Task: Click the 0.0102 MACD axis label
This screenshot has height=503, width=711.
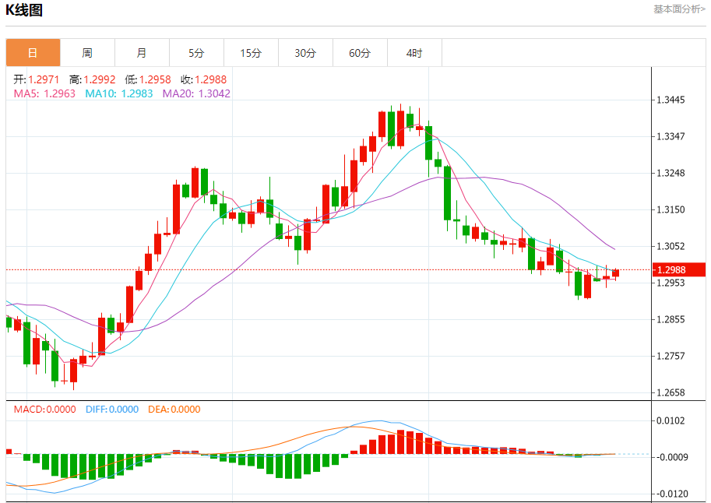Action: coord(670,421)
